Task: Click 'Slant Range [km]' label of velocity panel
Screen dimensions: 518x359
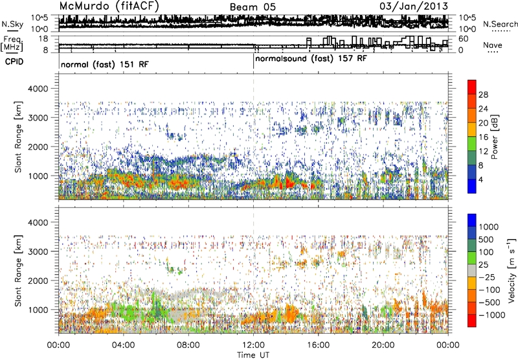Action: [x=19, y=271]
